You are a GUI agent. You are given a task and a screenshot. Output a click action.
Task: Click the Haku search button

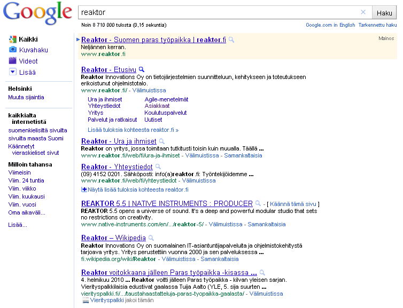[x=384, y=13]
